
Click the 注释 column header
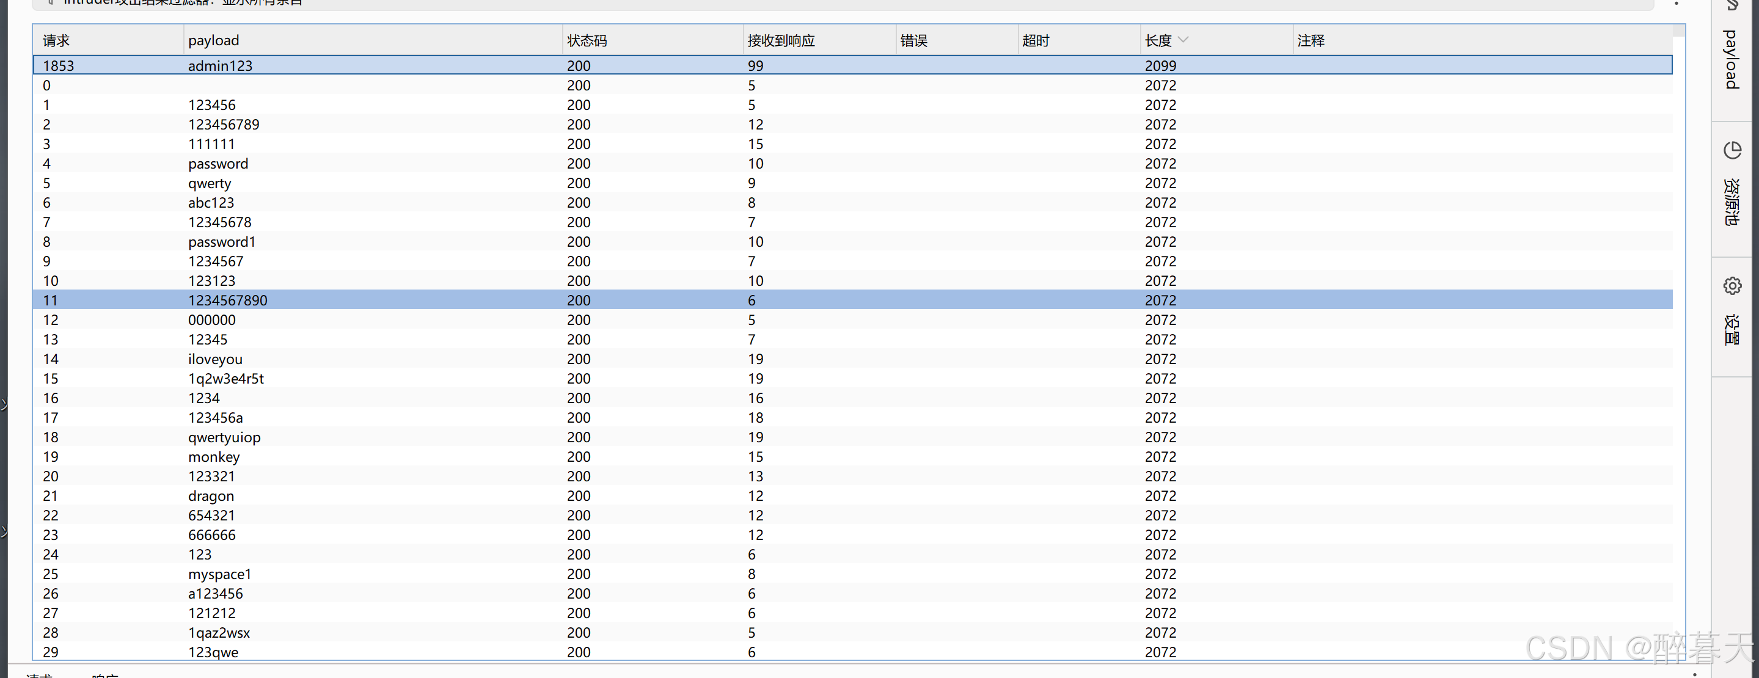1311,40
